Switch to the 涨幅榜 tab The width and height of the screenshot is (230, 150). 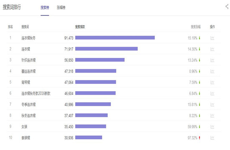click(61, 7)
